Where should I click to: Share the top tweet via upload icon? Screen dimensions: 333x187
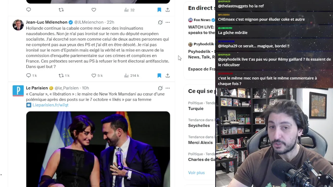tap(168, 10)
